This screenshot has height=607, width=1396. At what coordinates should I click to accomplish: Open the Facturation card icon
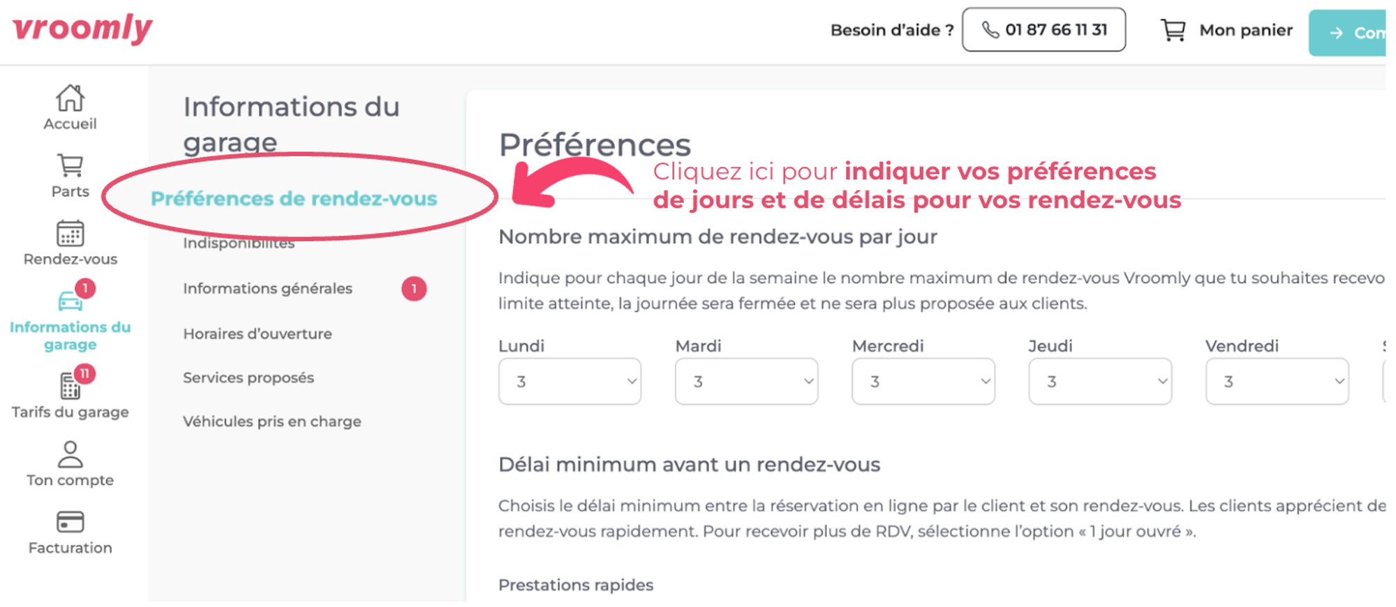tap(70, 522)
